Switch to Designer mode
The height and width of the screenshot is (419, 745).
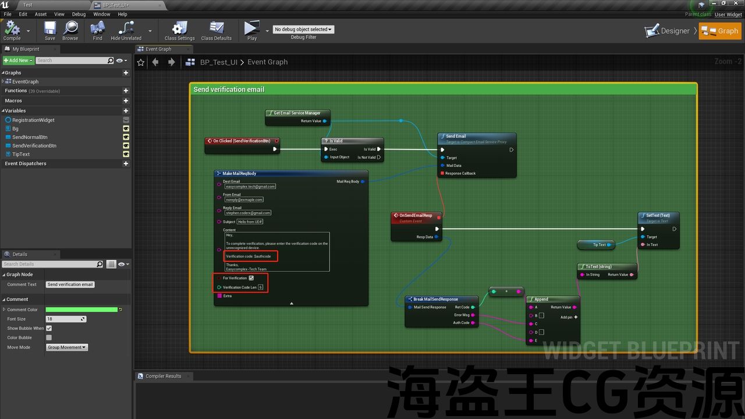point(668,31)
